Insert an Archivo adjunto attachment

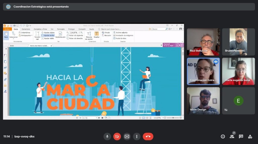[x=120, y=33]
